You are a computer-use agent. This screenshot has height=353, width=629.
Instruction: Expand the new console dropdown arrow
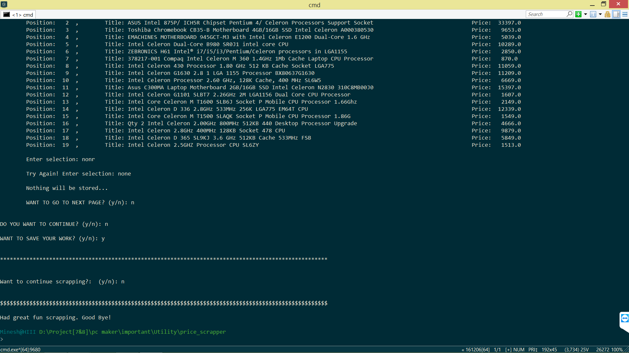[585, 14]
